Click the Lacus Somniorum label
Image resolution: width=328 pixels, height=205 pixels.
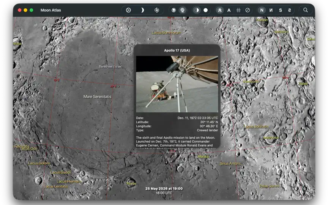tap(166, 33)
